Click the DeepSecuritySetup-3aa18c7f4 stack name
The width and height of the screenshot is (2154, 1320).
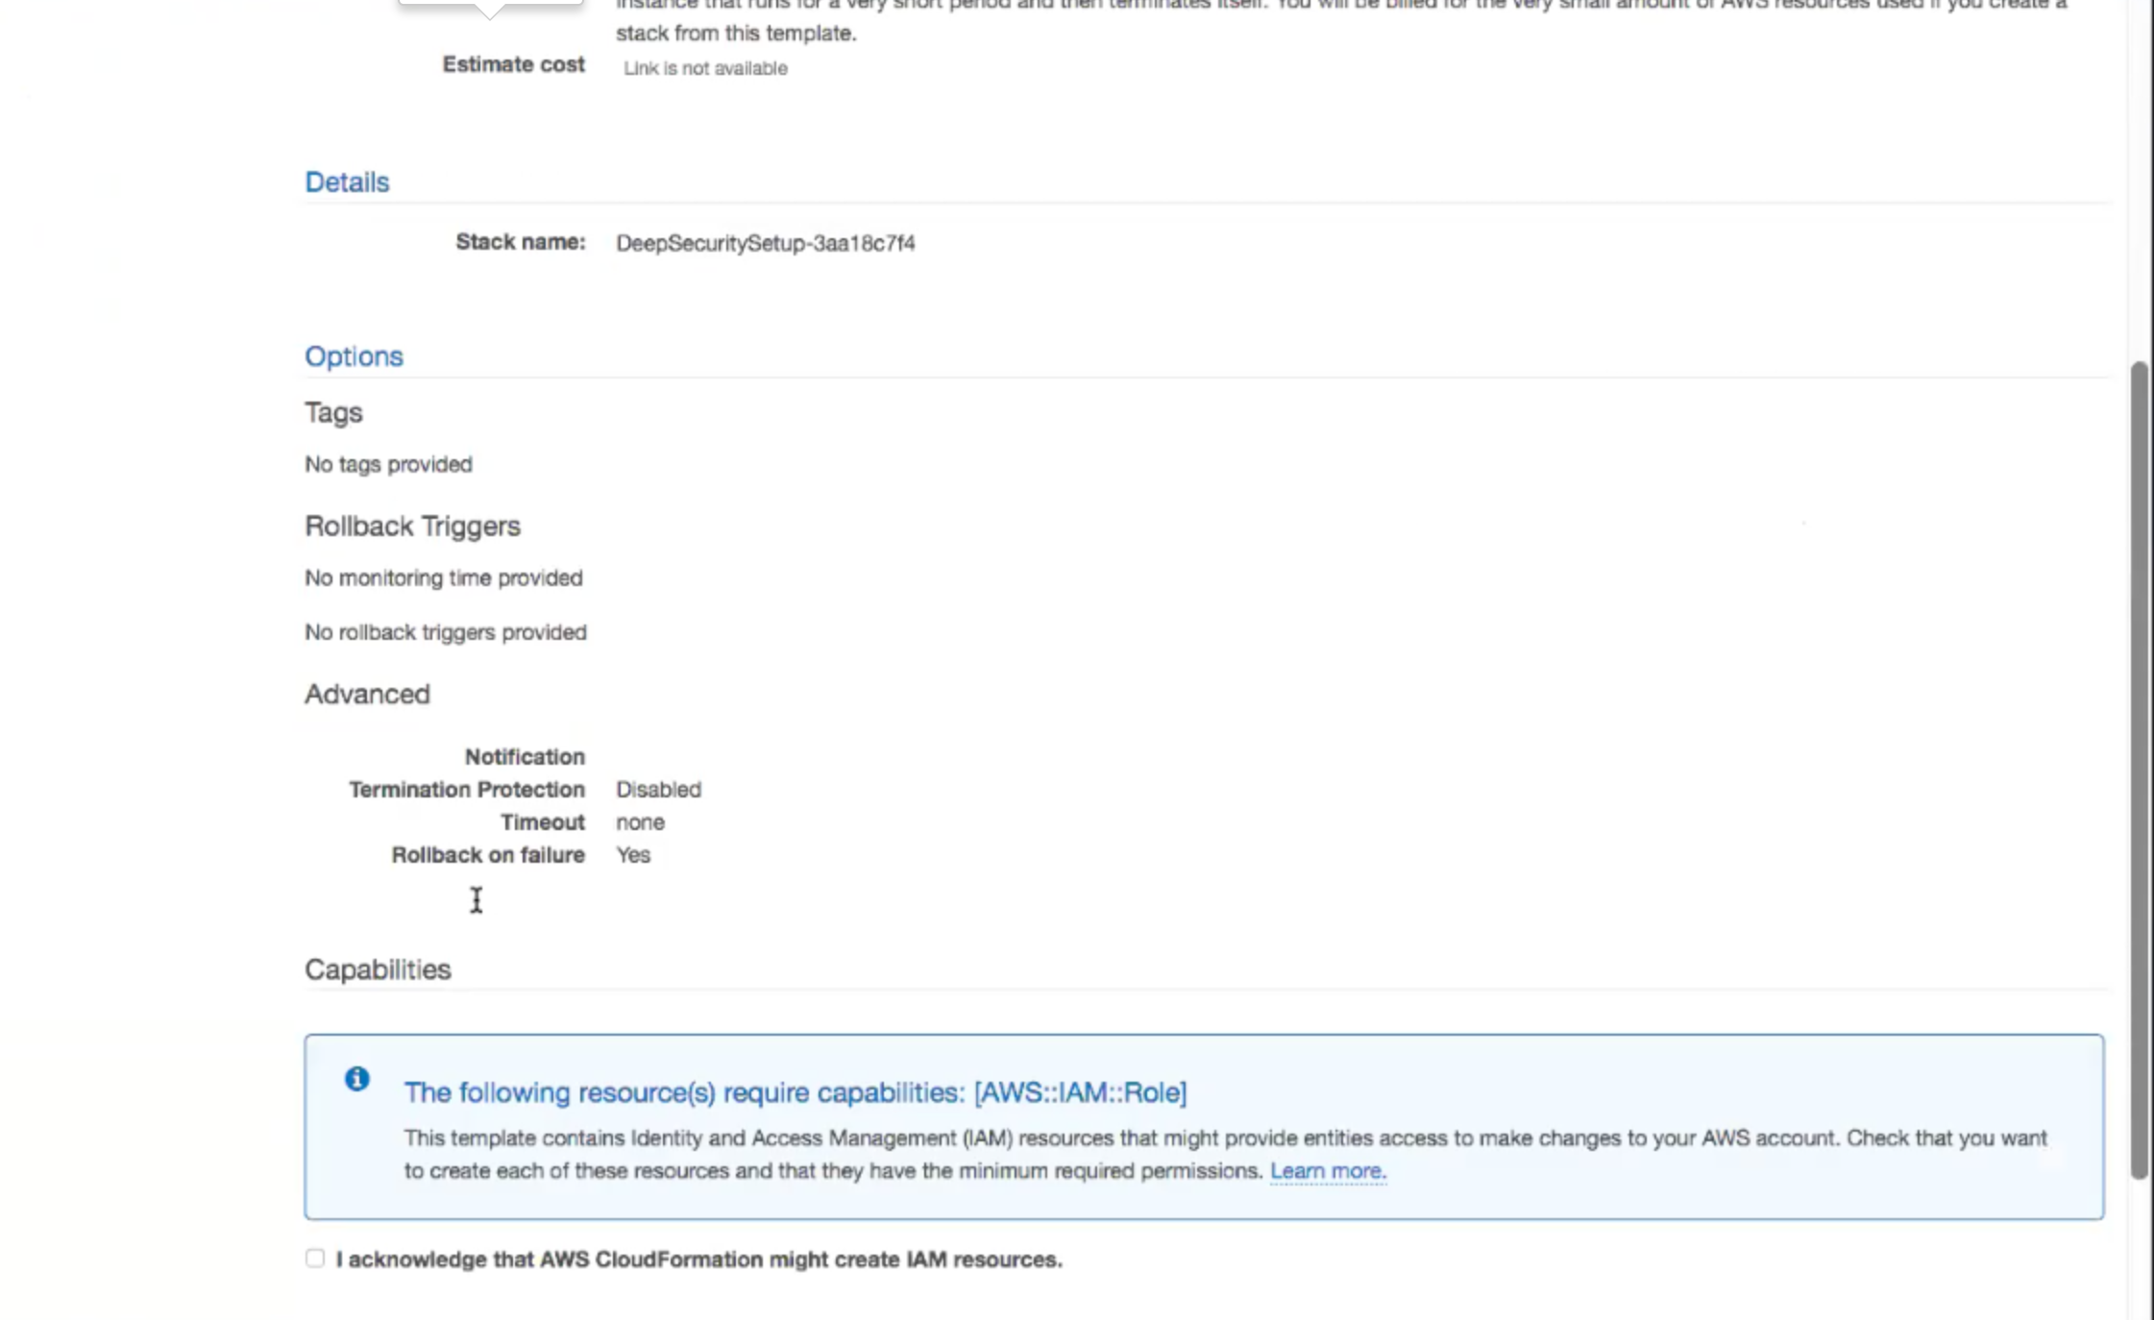click(765, 243)
